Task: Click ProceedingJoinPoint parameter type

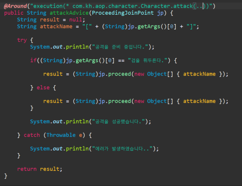Action: [123, 13]
